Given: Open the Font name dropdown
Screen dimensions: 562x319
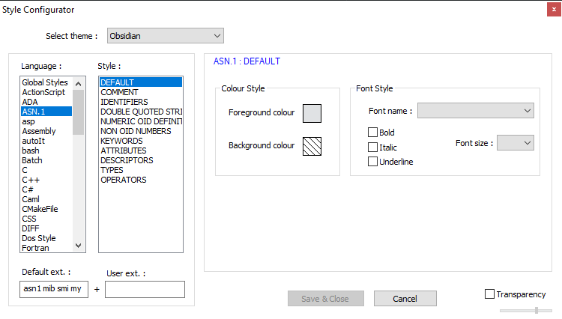Looking at the screenshot, I should (x=476, y=111).
